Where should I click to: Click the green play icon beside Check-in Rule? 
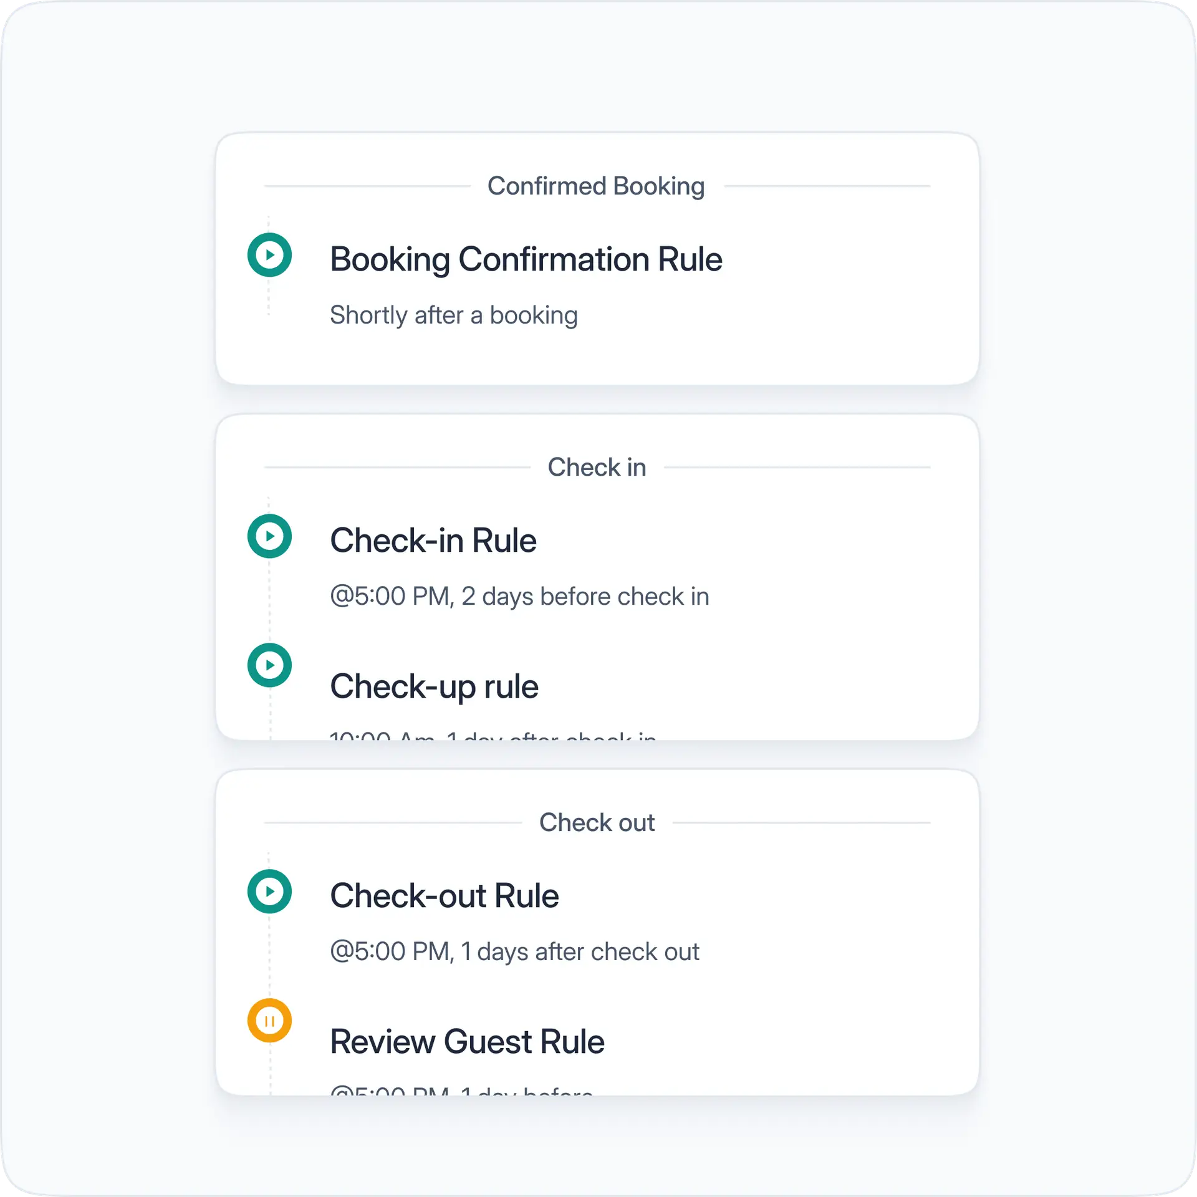[x=269, y=536]
